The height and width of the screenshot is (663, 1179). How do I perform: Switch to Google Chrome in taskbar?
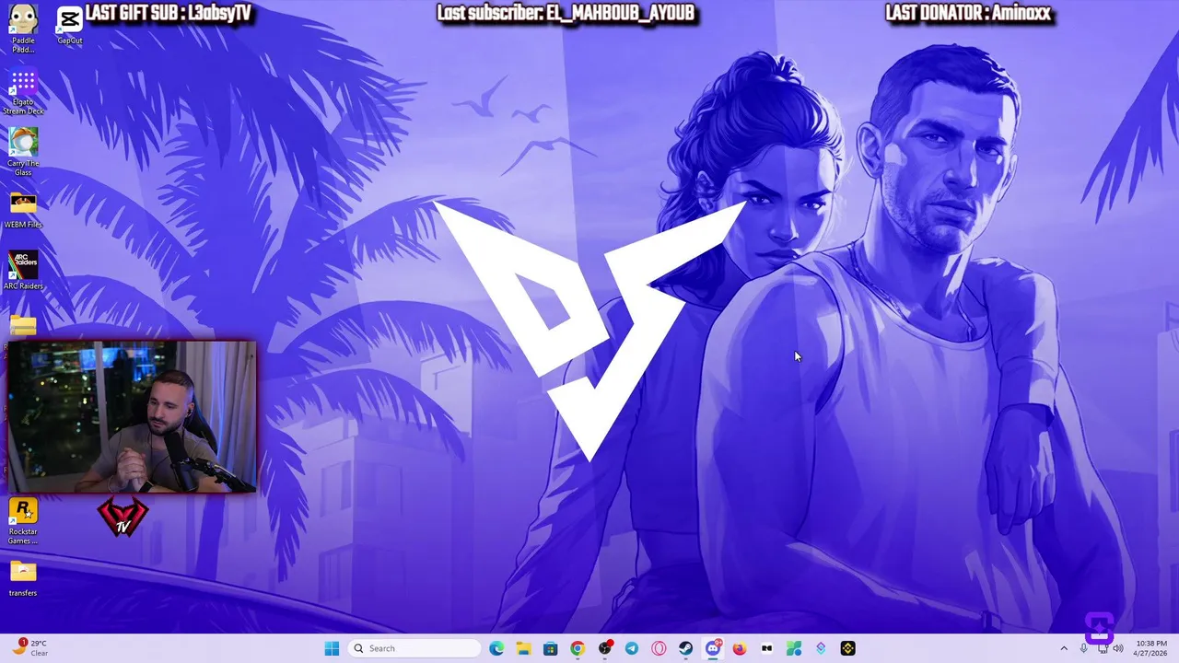[578, 648]
